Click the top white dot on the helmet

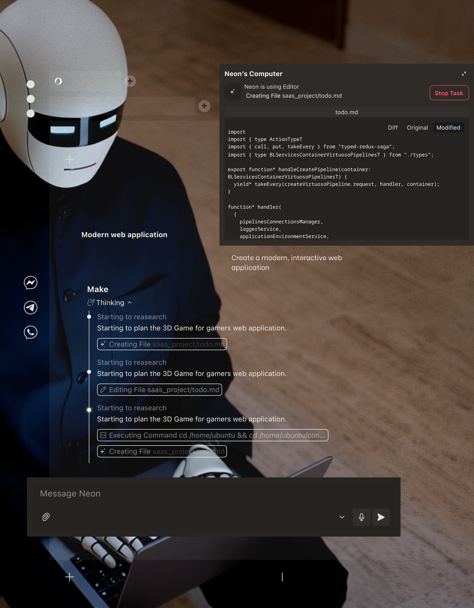click(x=31, y=84)
